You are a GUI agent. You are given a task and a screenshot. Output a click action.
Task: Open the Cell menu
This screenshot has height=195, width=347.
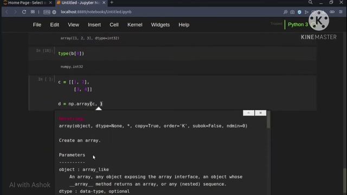114,25
